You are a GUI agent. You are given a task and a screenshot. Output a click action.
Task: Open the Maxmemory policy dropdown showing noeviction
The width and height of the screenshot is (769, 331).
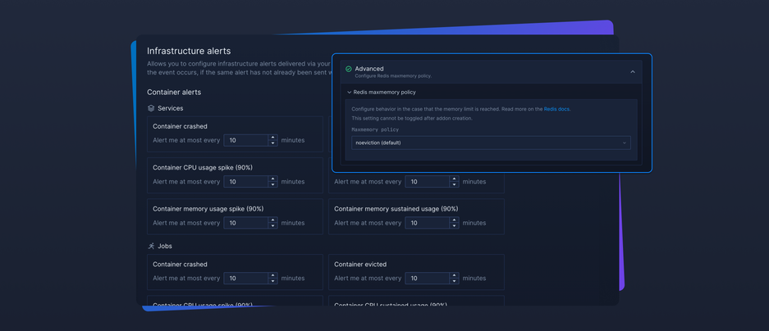[x=491, y=143]
